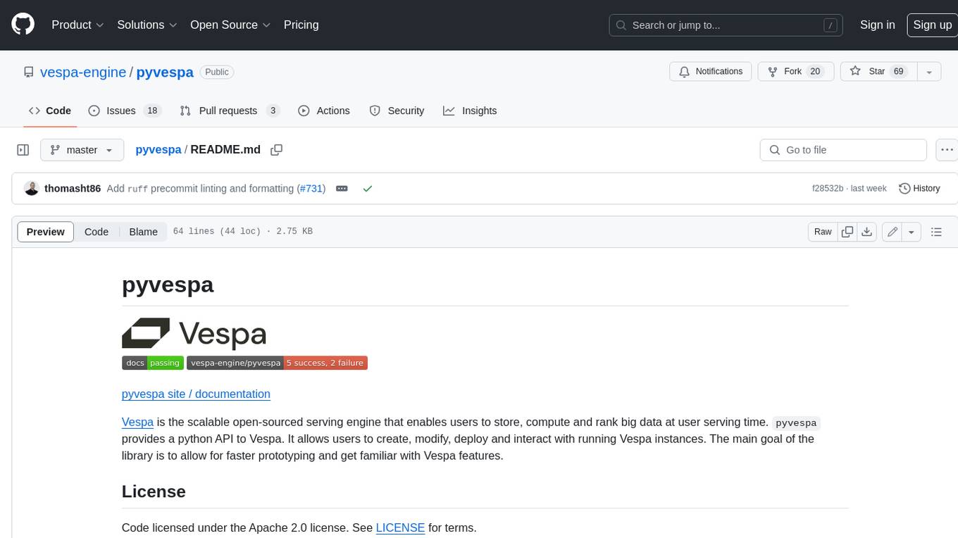The width and height of the screenshot is (958, 538).
Task: Open the docs passing badge
Action: tap(153, 363)
